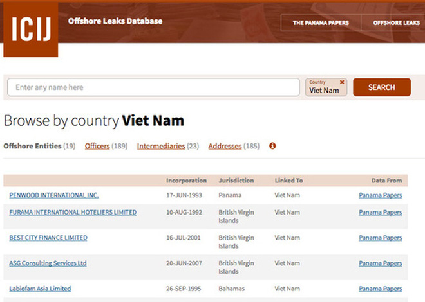425x302 pixels.
Task: Open the Offshore Leaks menu item
Action: [396, 22]
